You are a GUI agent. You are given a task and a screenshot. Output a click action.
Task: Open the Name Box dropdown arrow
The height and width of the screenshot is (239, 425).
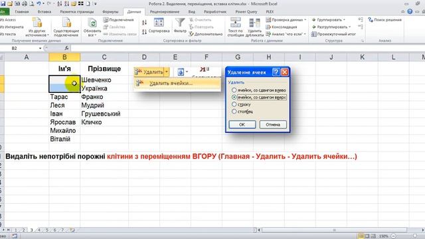40,48
